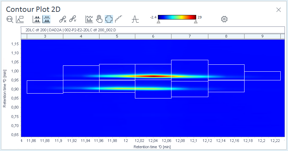The height and width of the screenshot is (151, 288).
Task: Toggle the X-axis link icon
Action: [63, 19]
